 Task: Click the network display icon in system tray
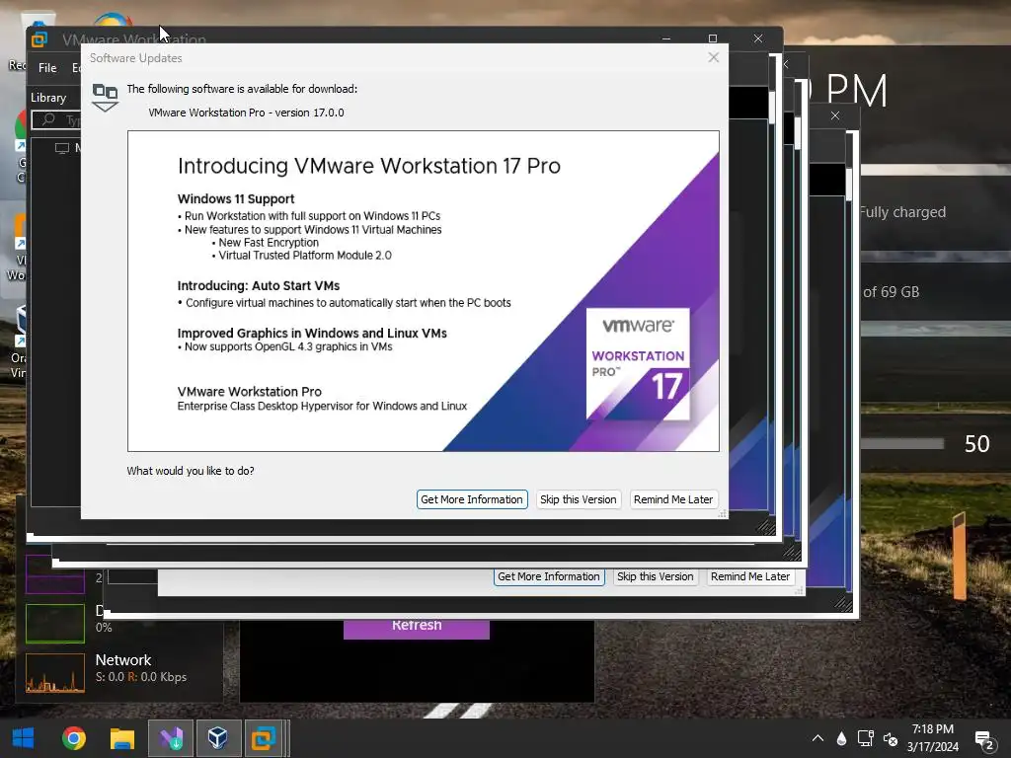pos(865,738)
